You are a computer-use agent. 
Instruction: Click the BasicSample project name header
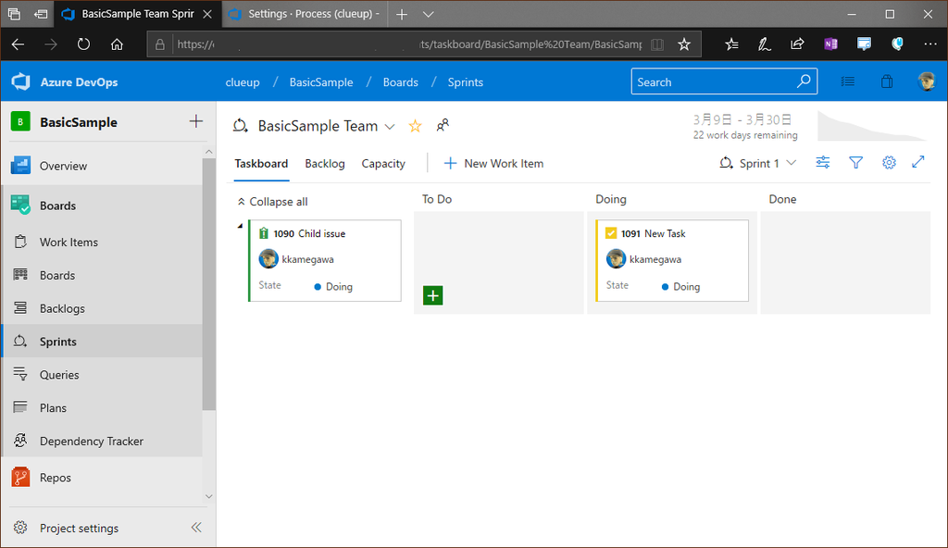tap(79, 122)
